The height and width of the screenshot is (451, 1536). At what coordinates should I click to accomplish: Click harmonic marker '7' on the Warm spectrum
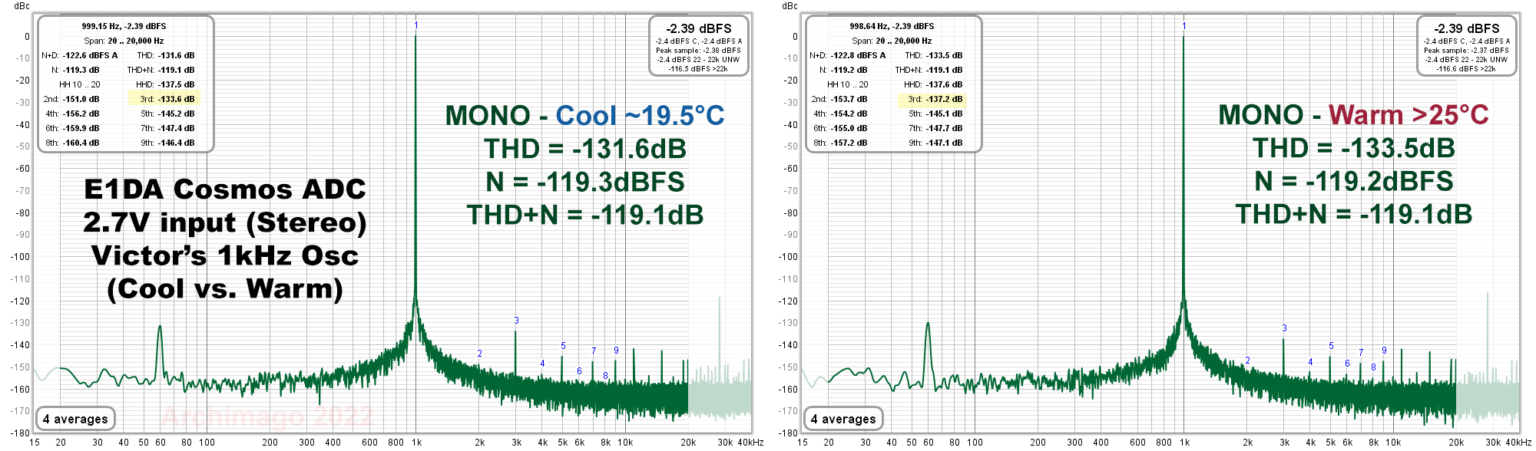1361,353
